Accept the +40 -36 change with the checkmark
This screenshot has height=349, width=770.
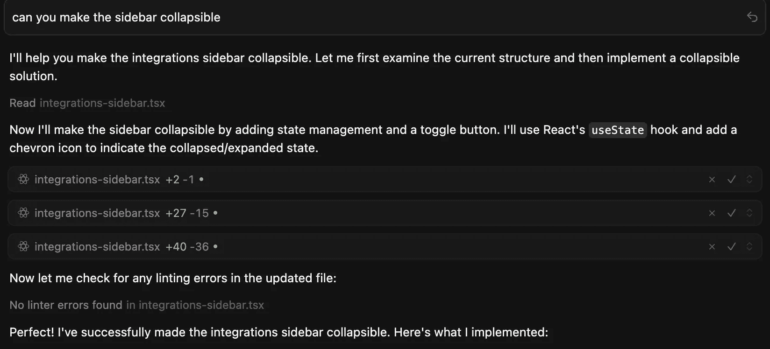(732, 247)
